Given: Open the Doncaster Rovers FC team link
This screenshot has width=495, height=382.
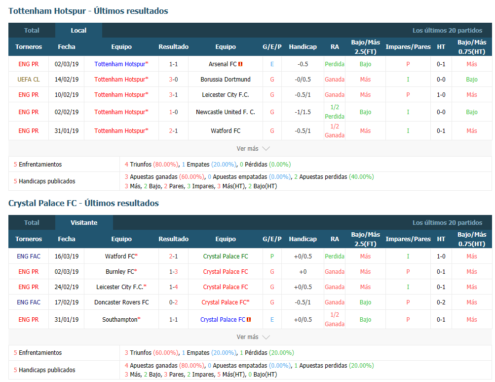Looking at the screenshot, I should [121, 302].
